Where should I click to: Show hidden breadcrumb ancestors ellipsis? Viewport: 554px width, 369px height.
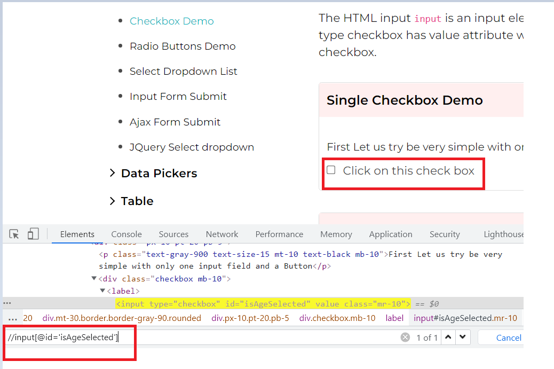[13, 318]
